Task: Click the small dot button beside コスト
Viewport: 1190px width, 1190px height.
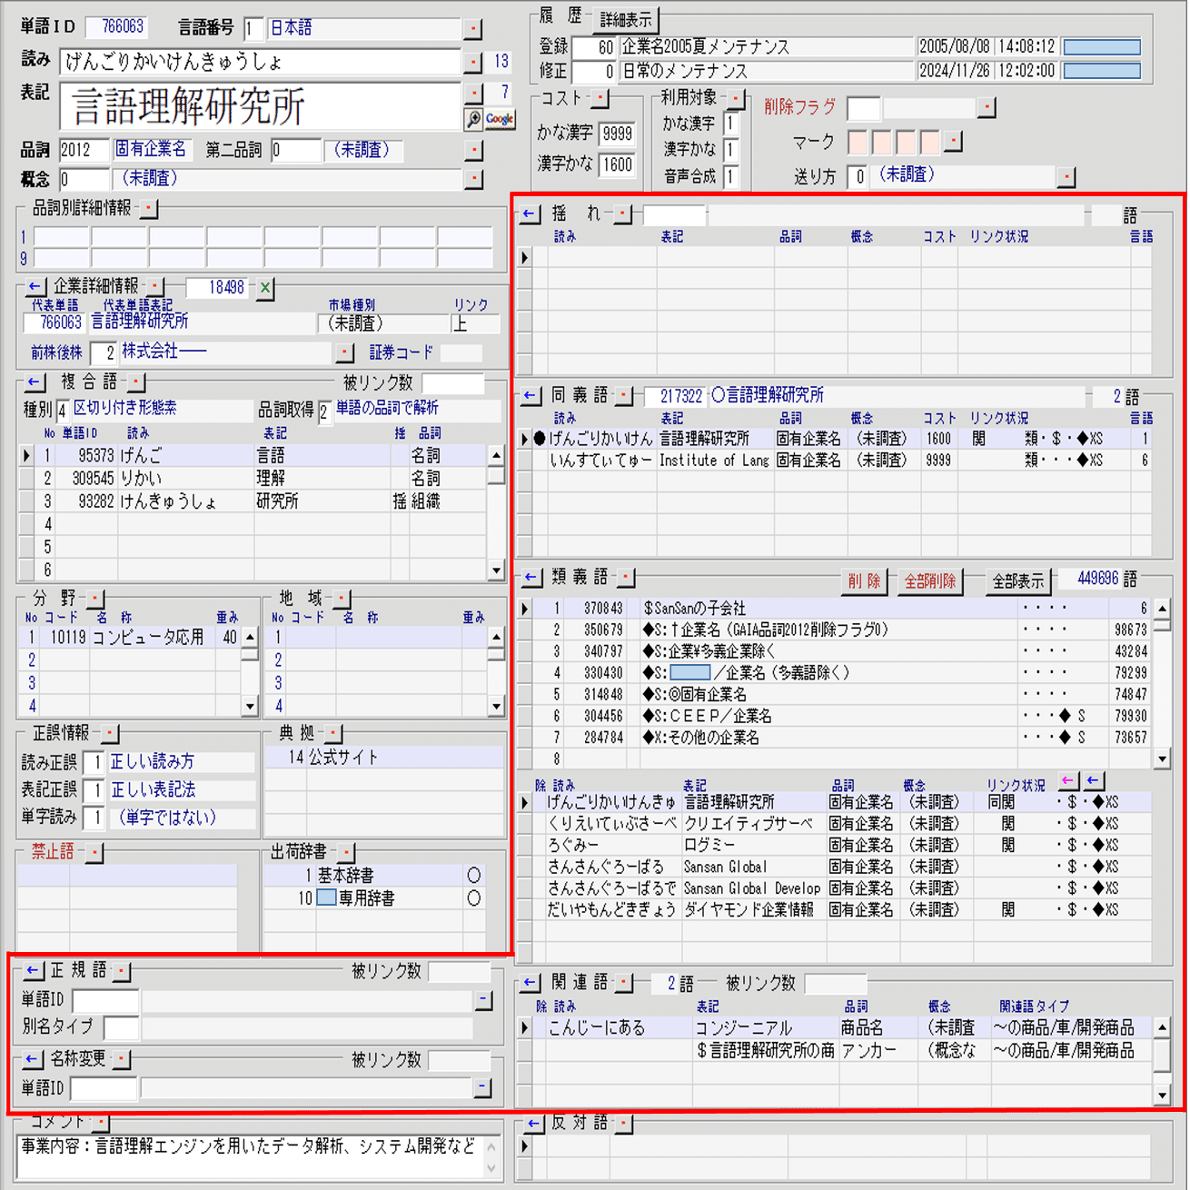Action: tap(600, 98)
